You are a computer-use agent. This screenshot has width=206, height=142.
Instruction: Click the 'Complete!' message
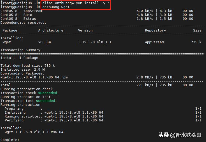(x=10, y=140)
